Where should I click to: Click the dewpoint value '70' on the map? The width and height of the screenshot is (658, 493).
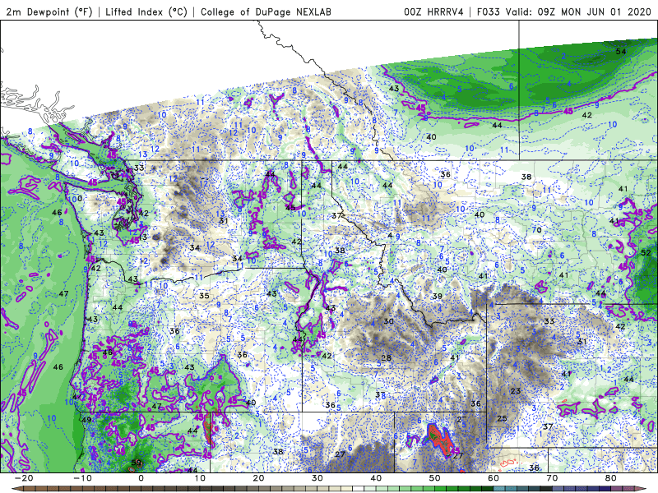tap(537, 230)
